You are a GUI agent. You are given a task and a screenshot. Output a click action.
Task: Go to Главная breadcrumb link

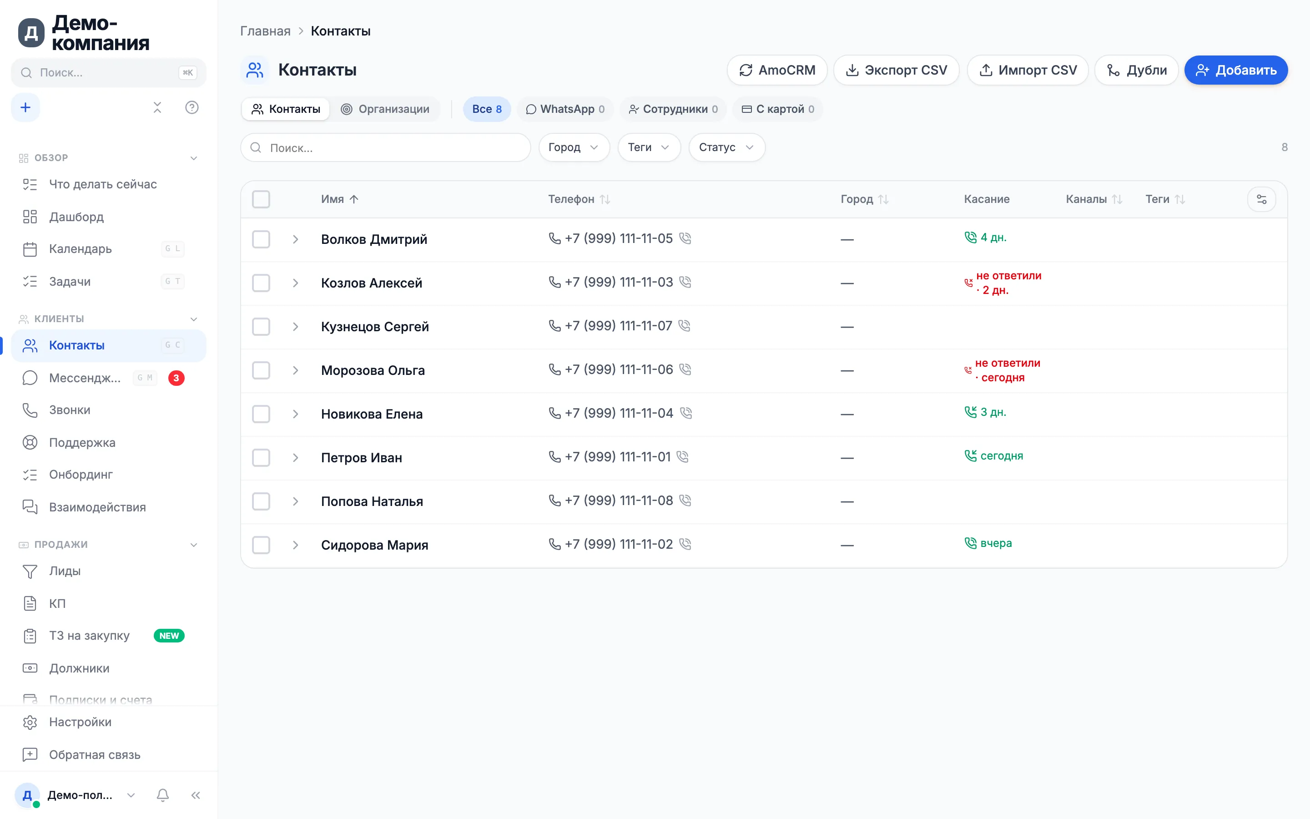click(x=265, y=31)
